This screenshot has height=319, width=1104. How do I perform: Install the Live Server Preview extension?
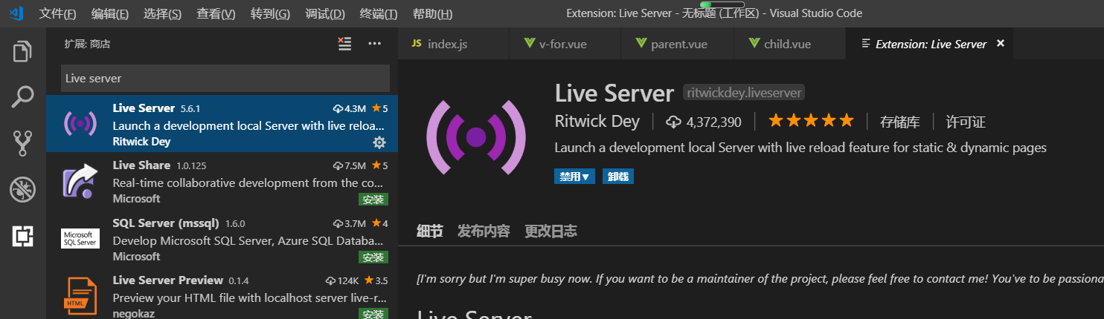373,315
